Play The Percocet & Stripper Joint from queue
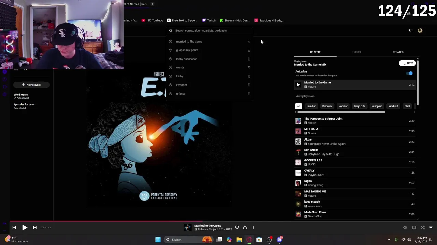437x245 pixels. pyautogui.click(x=355, y=121)
